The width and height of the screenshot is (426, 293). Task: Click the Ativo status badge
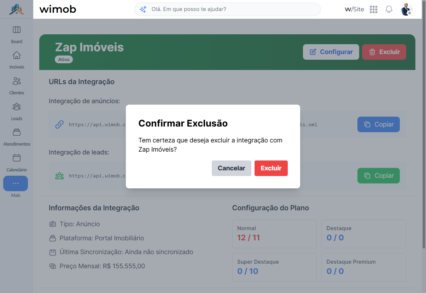[64, 59]
